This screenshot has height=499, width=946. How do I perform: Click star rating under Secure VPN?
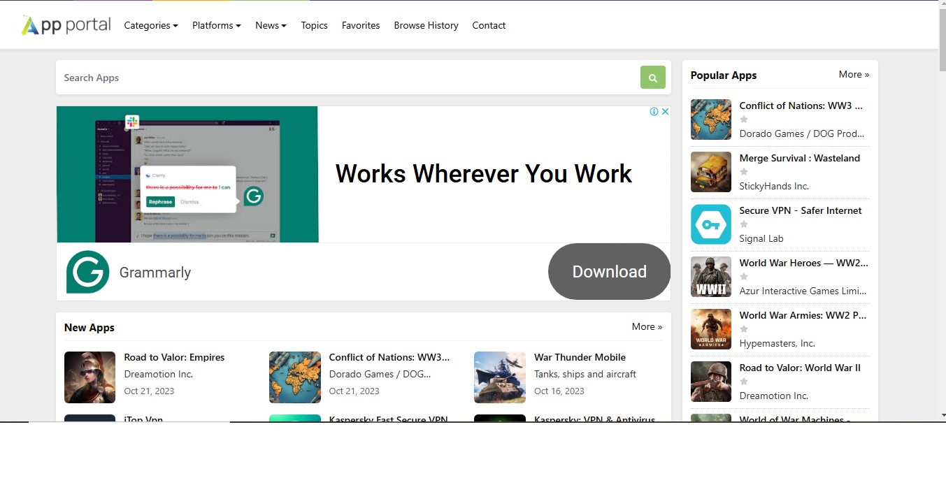744,224
